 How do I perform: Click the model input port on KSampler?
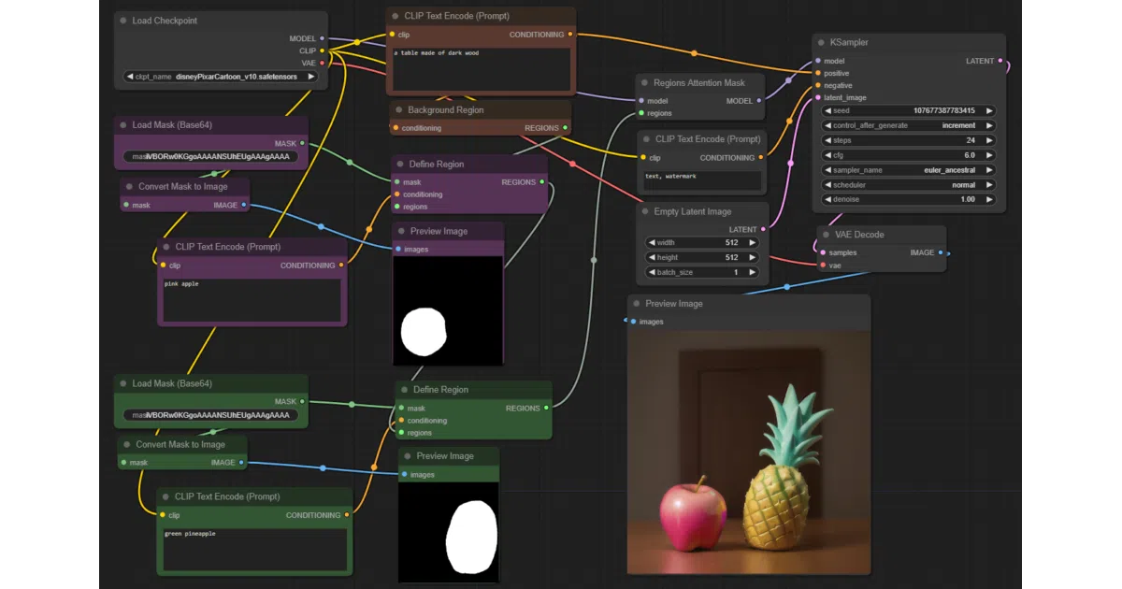click(x=818, y=61)
